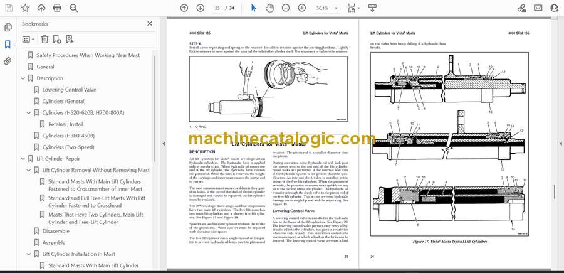Collapse the Lift Cylinder Repair bookmark
The height and width of the screenshot is (273, 564).
(x=23, y=159)
